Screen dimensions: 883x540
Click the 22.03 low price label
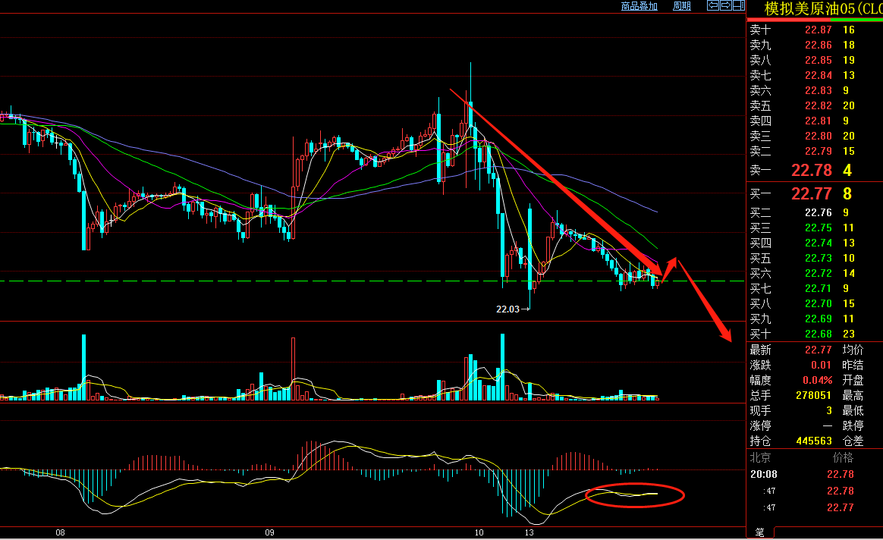click(507, 309)
